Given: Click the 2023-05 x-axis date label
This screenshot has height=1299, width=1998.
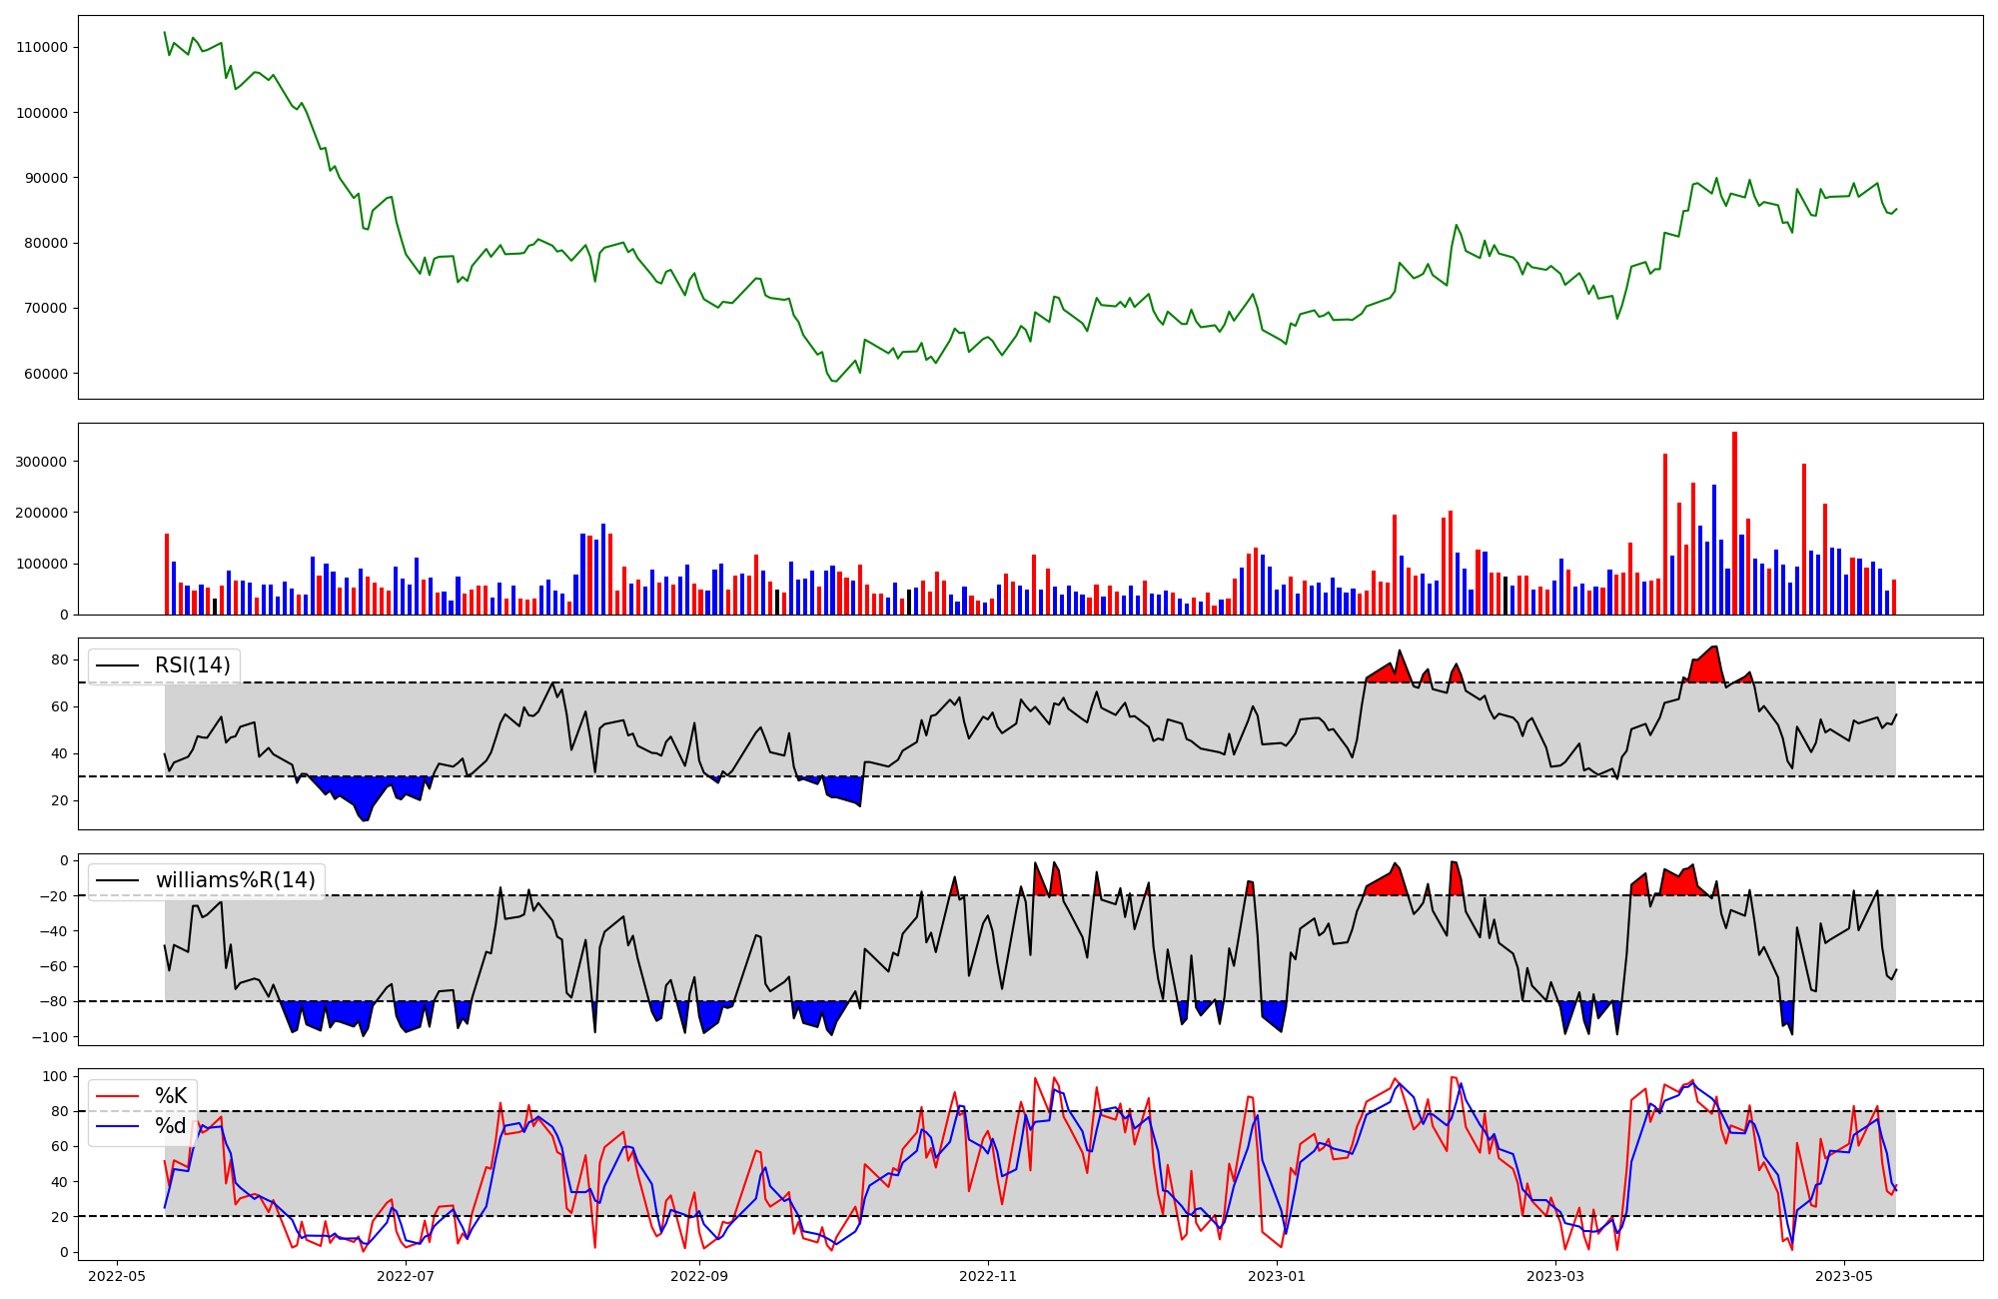Looking at the screenshot, I should coord(1844,1276).
